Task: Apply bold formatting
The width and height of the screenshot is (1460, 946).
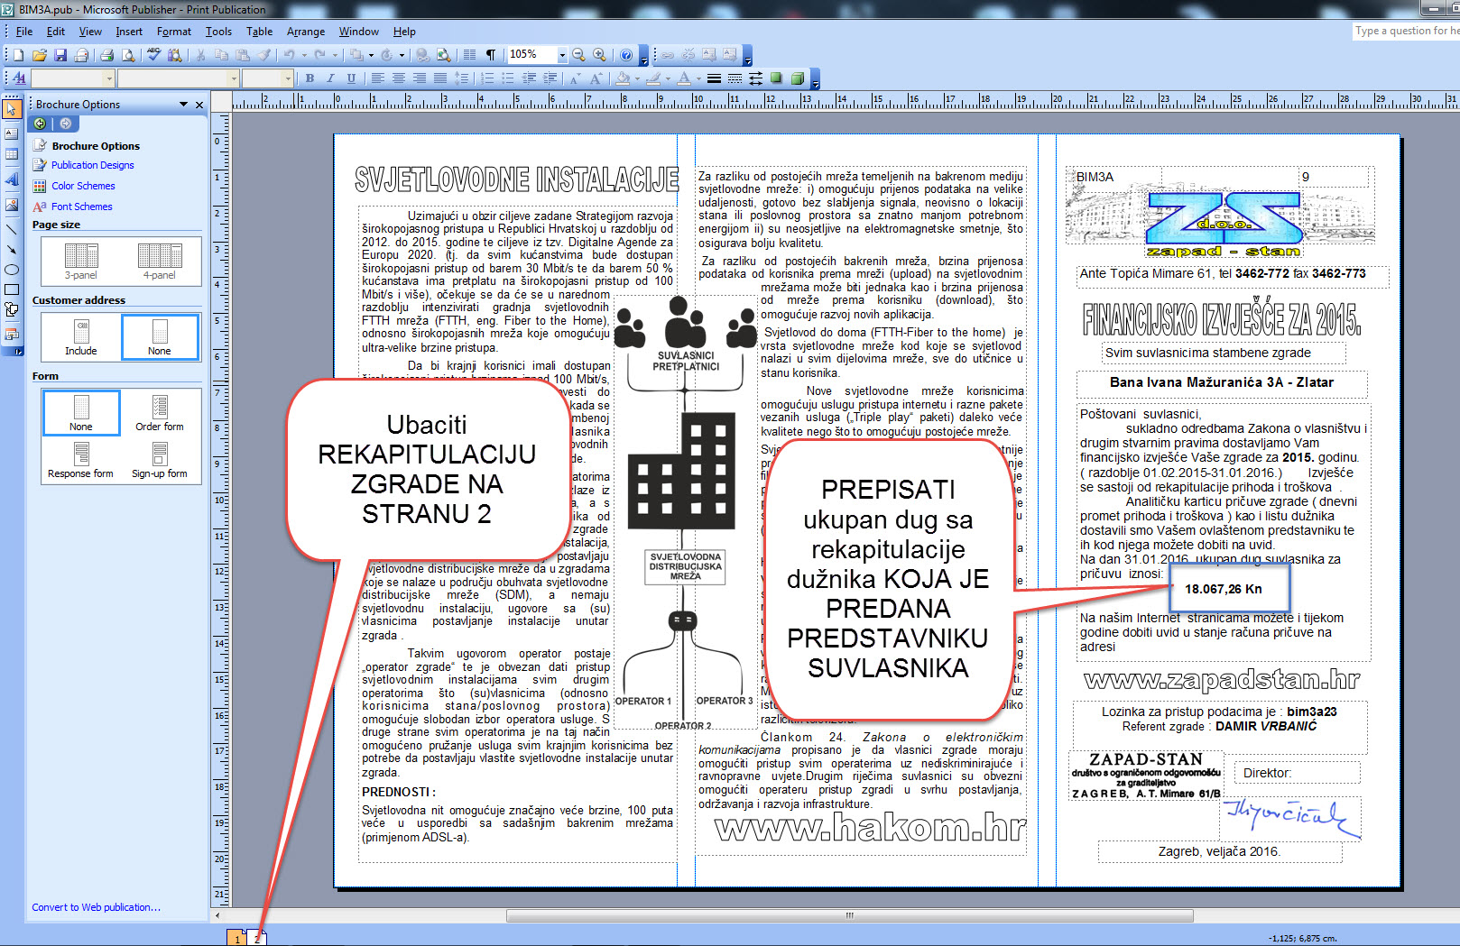Action: 310,78
